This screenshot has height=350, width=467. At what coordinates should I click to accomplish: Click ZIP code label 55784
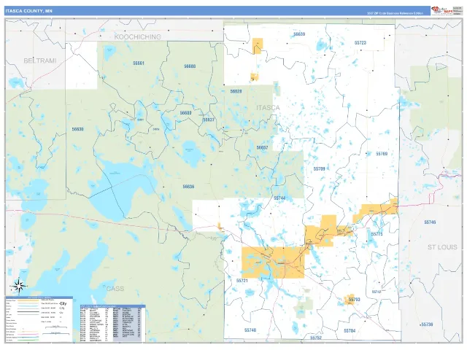pos(350,331)
